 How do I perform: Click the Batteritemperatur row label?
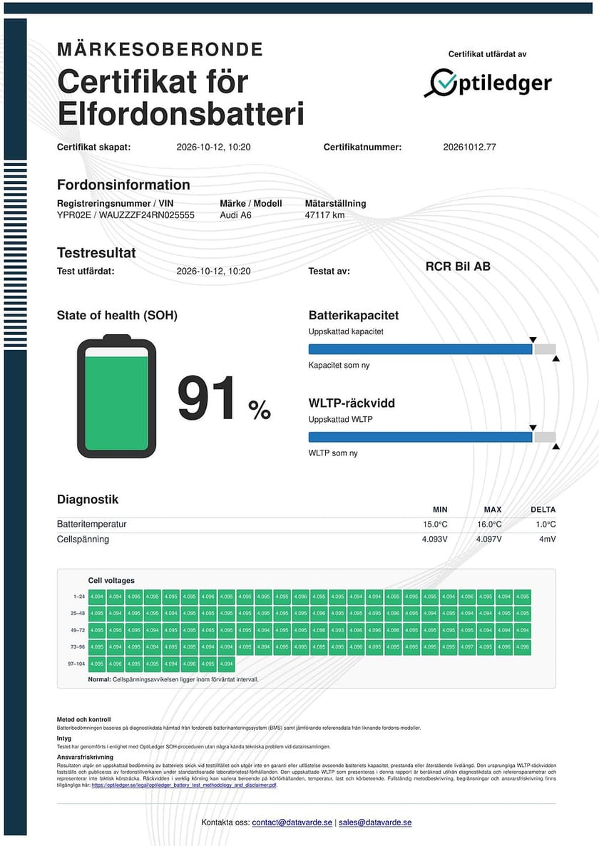coord(92,524)
